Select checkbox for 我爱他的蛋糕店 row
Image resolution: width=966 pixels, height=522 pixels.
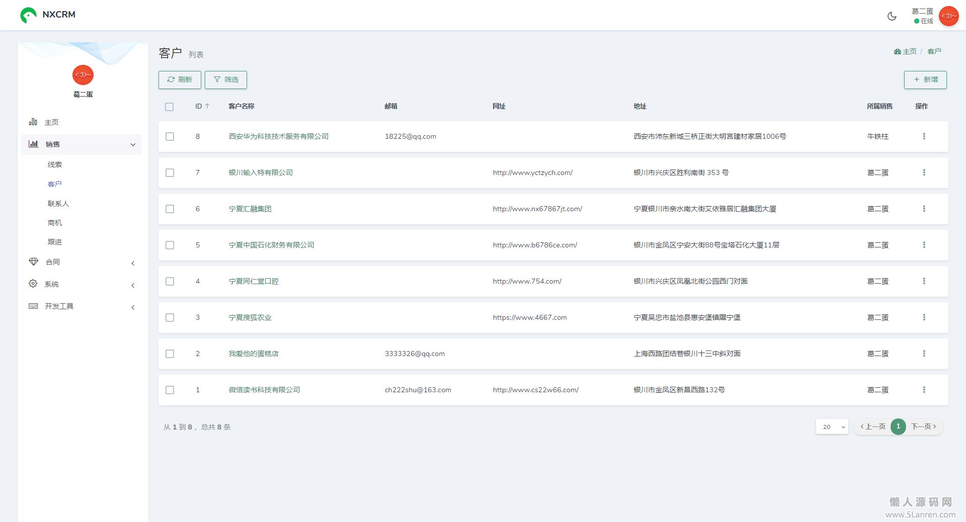170,354
